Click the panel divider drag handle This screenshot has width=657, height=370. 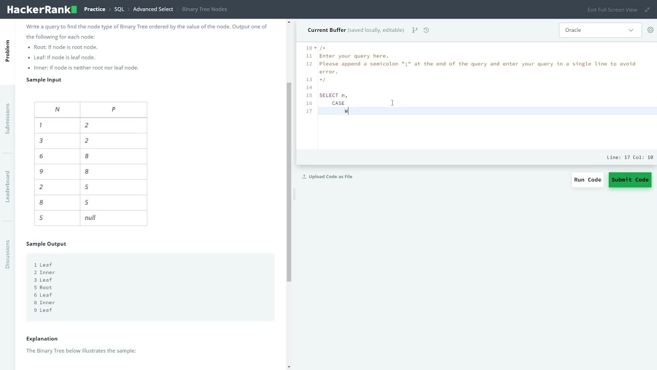(294, 194)
